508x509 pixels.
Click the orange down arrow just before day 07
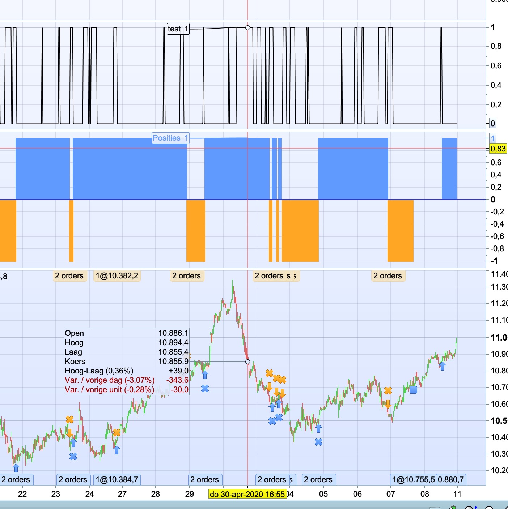388,404
